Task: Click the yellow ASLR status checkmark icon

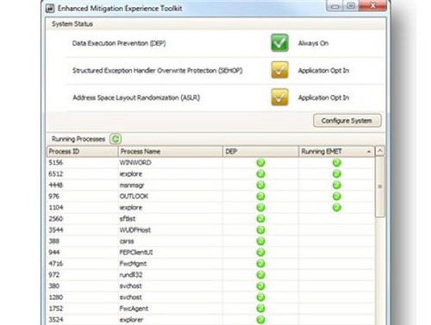Action: tap(279, 97)
